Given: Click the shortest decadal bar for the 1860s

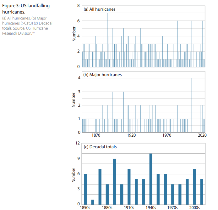Looking at the screenshot, I should coord(93,202).
